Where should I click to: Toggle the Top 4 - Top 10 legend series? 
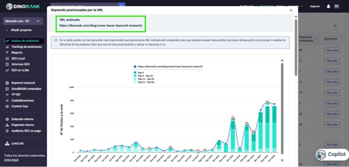(143, 76)
